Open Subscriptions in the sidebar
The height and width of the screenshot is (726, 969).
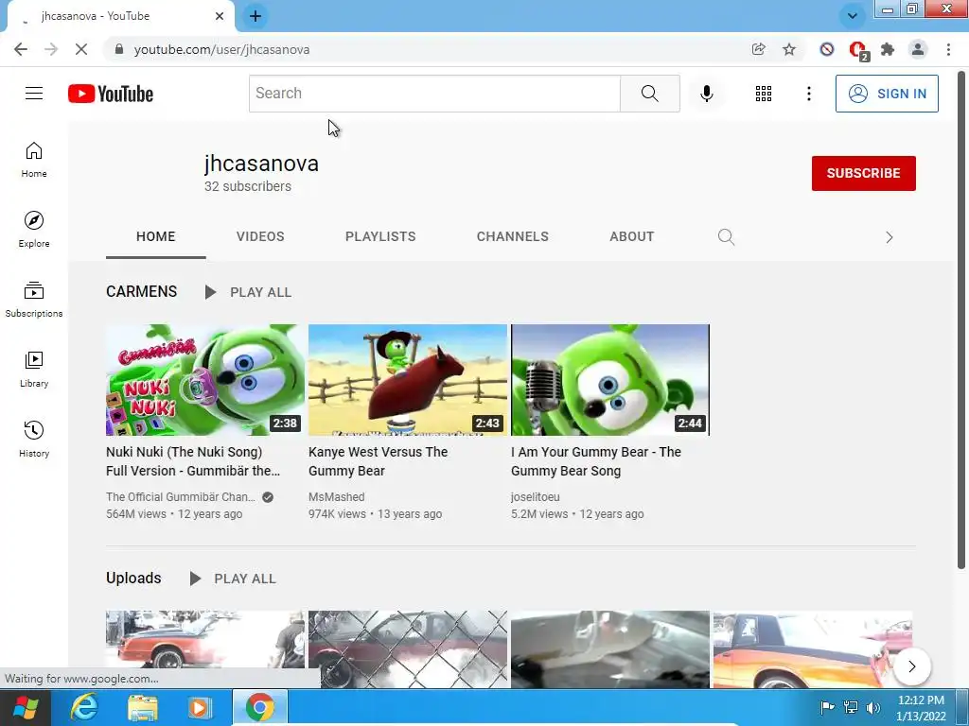pos(34,300)
